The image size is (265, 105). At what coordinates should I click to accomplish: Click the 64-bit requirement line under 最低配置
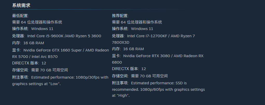37,22
